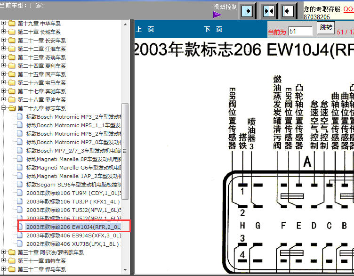Select folder icon of 第二十八章 奥迪车系

coord(12,99)
